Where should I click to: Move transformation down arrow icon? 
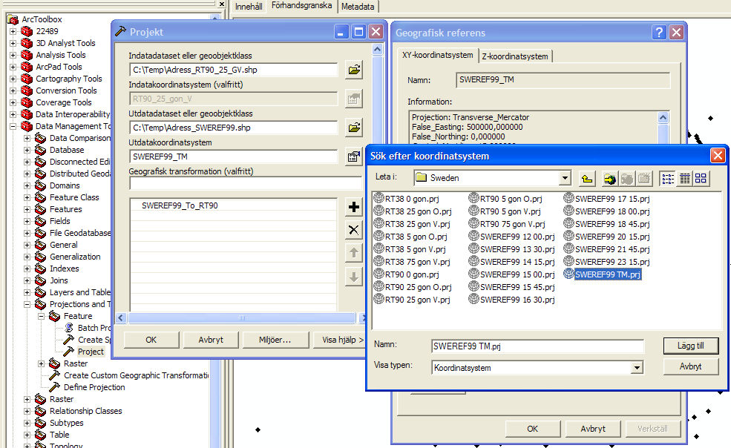354,277
